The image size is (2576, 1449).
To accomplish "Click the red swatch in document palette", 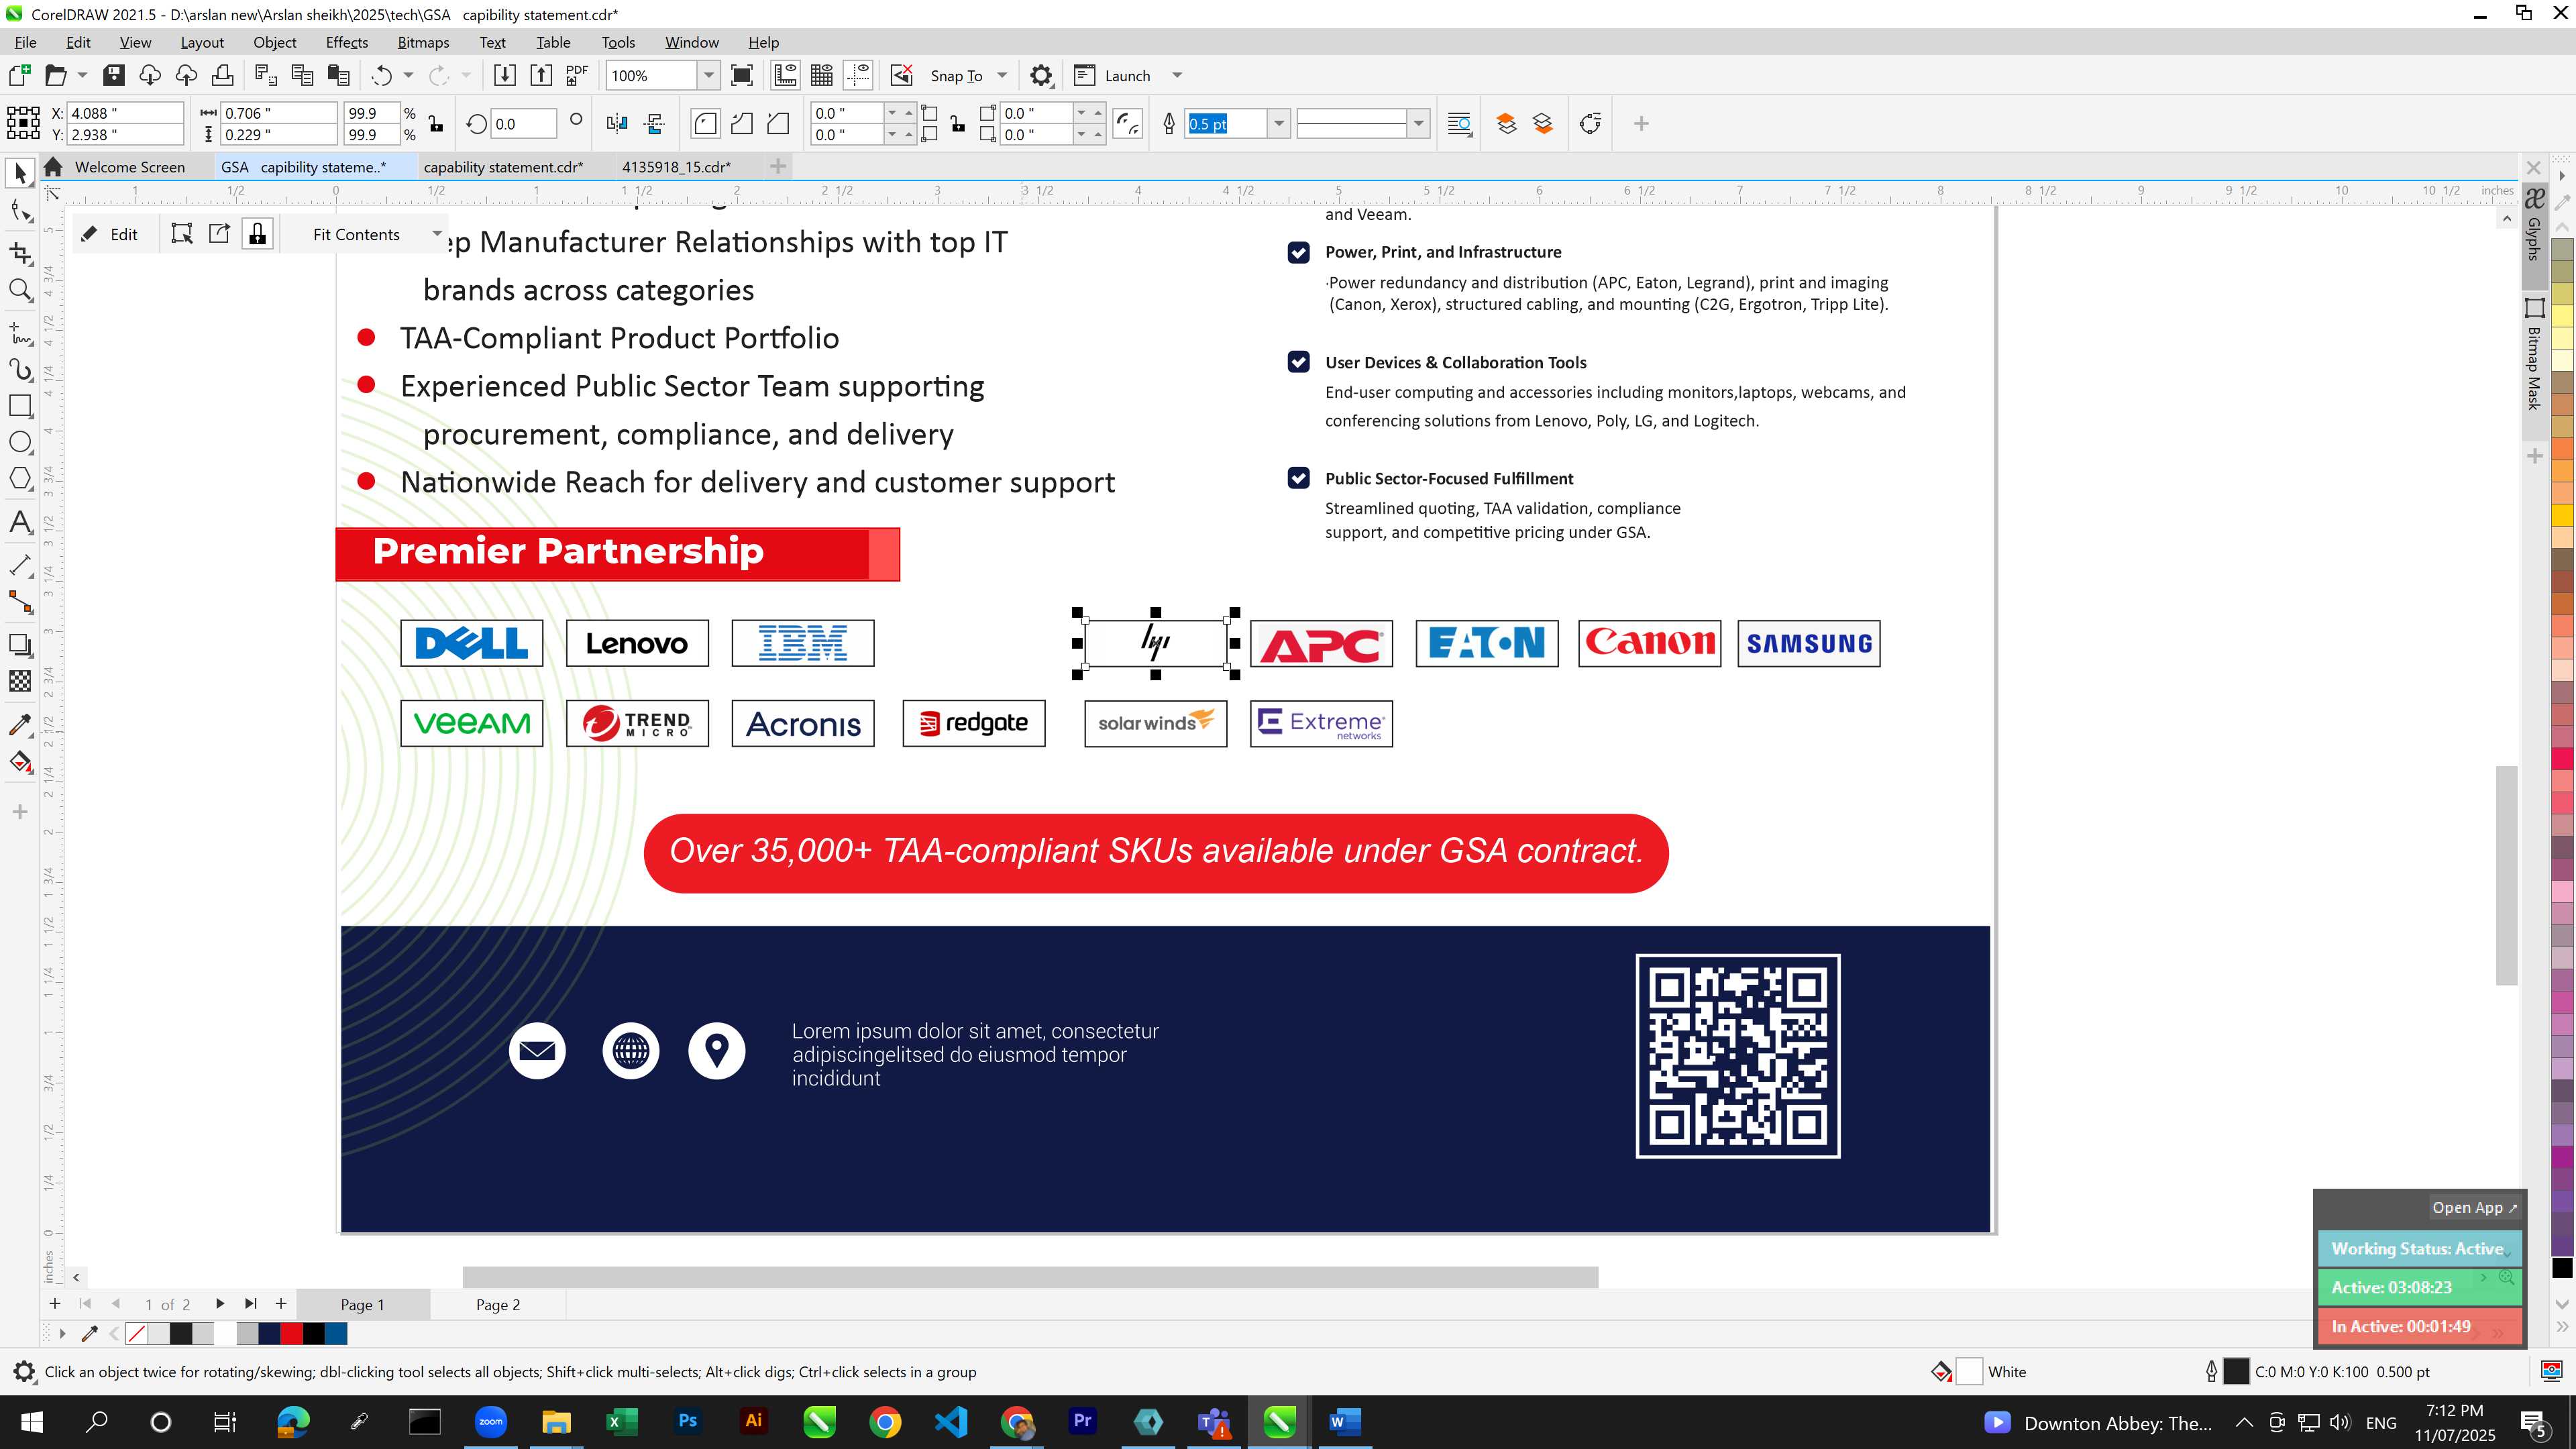I will pyautogui.click(x=291, y=1333).
